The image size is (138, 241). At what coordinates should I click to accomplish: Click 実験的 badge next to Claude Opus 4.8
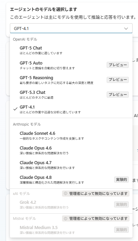(x=121, y=180)
